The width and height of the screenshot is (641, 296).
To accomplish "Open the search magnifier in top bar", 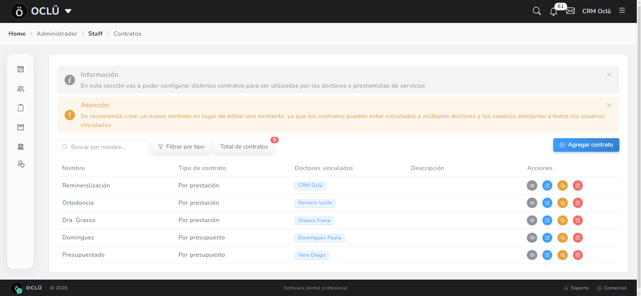I will [537, 11].
